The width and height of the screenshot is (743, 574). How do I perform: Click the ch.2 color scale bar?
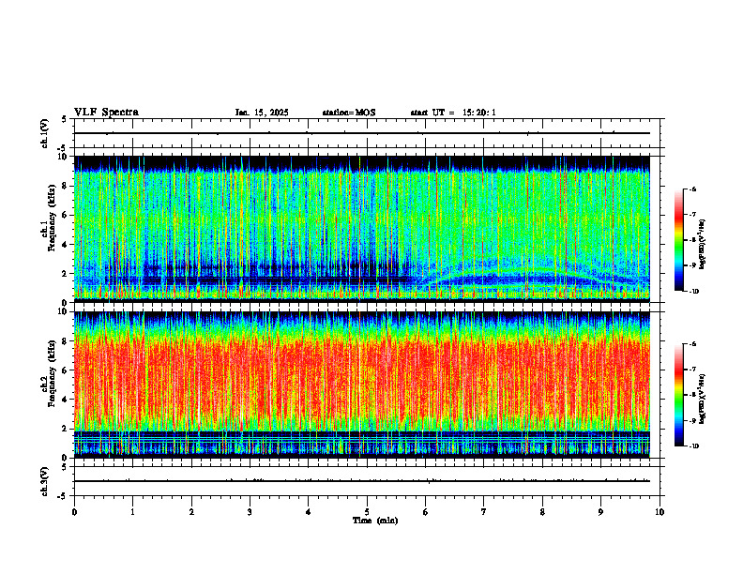coord(679,395)
